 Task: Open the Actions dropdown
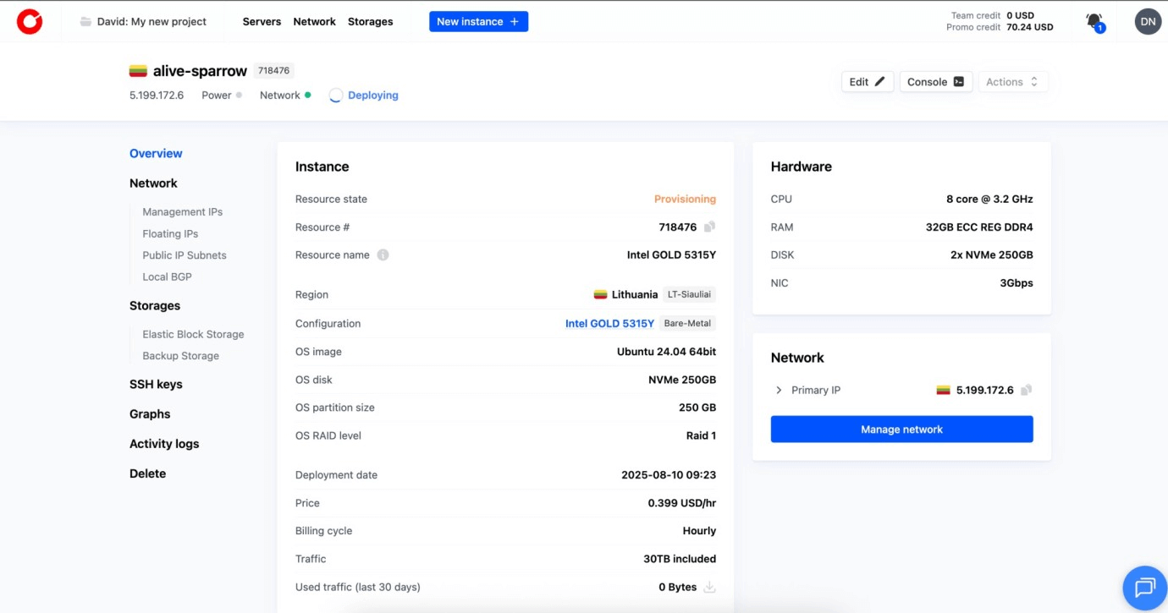click(1012, 82)
